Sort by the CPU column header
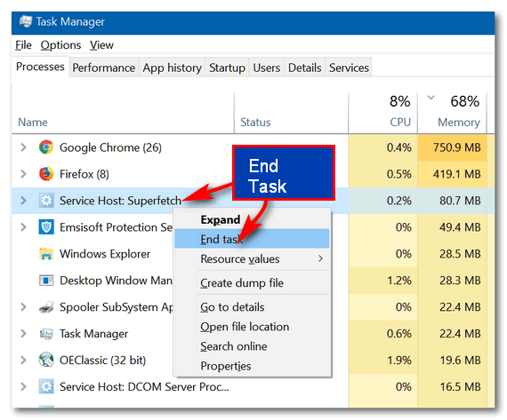This screenshot has height=420, width=507. pos(400,123)
